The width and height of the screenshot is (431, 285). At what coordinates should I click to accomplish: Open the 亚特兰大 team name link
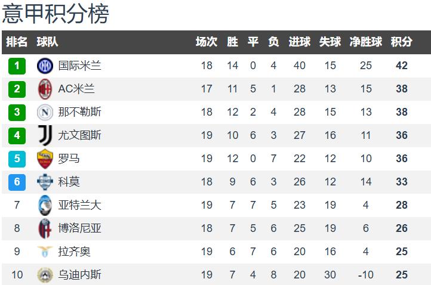(79, 205)
